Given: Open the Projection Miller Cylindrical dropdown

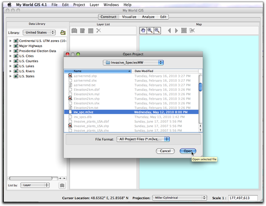Looking at the screenshot, I should [179, 198].
